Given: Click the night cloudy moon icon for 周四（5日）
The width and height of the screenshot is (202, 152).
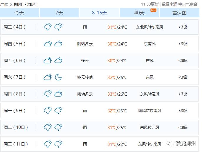Looking at the screenshot, I should point(58,43).
